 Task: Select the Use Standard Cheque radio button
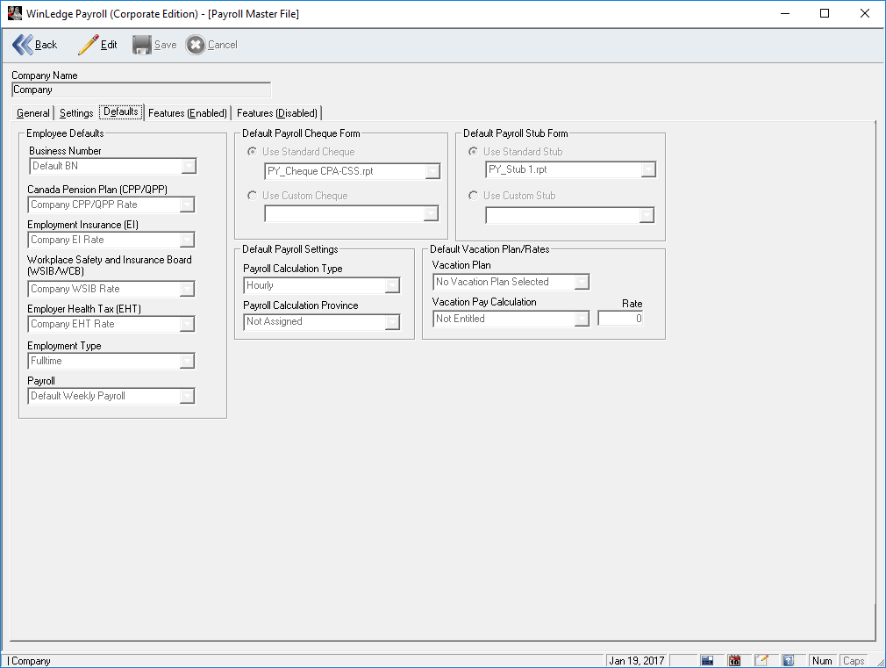(x=253, y=152)
